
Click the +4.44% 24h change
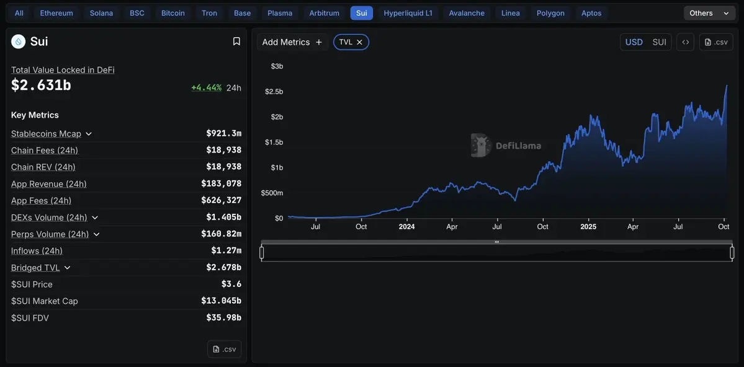click(x=207, y=87)
